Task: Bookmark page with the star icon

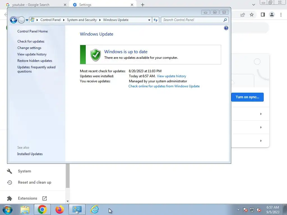Action: tap(252, 15)
